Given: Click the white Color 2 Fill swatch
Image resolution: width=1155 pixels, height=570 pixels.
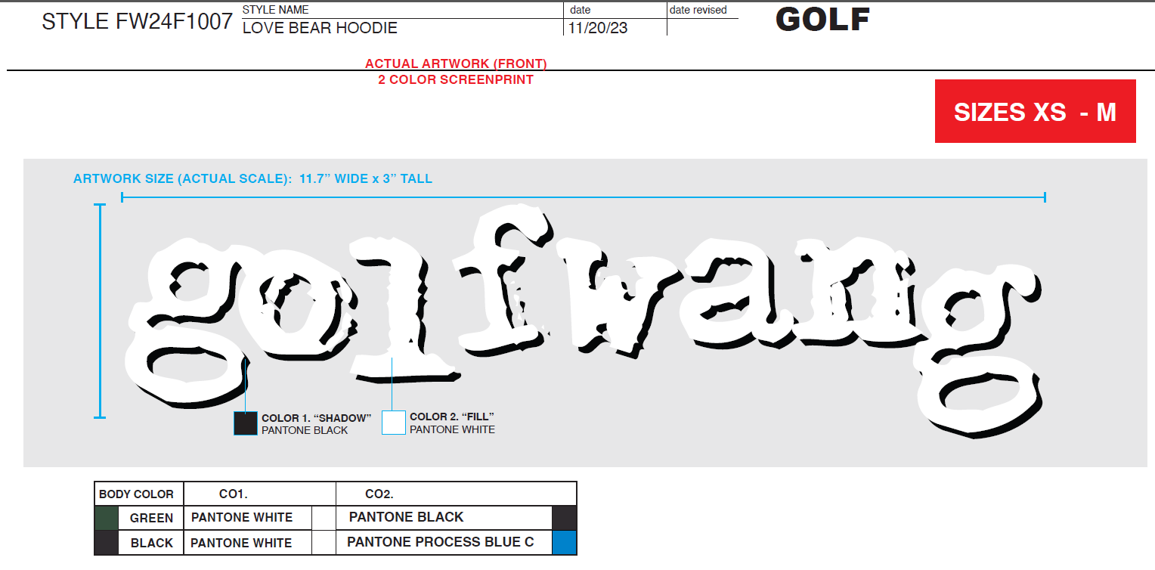Looking at the screenshot, I should (x=394, y=423).
